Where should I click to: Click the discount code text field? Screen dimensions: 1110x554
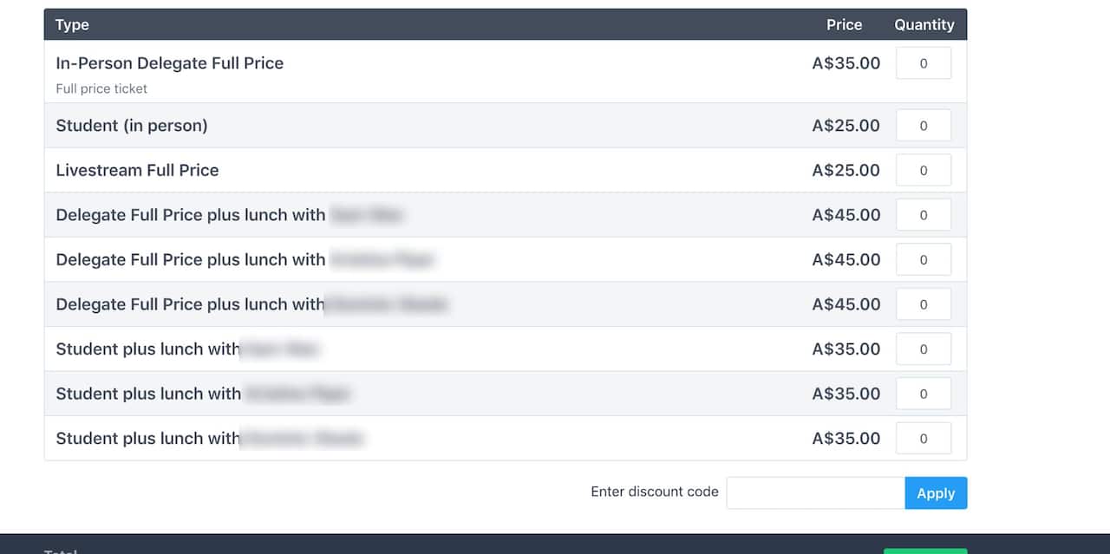point(815,492)
